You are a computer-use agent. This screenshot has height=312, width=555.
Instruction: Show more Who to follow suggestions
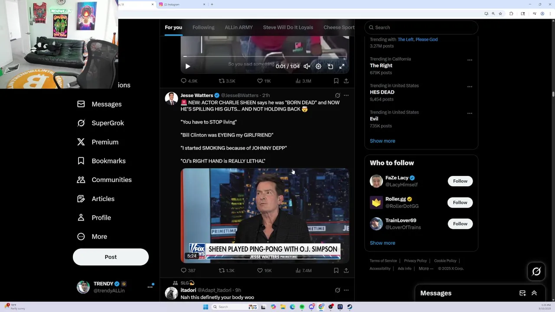click(382, 243)
